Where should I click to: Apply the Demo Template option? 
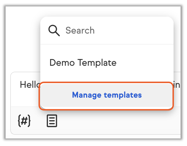(x=83, y=62)
